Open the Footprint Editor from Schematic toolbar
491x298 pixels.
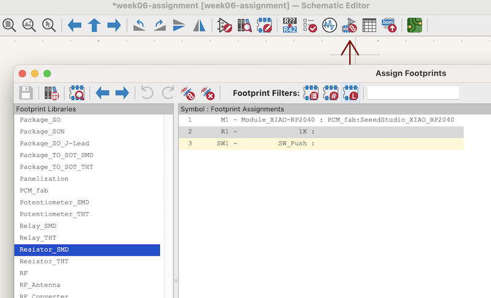(265, 25)
